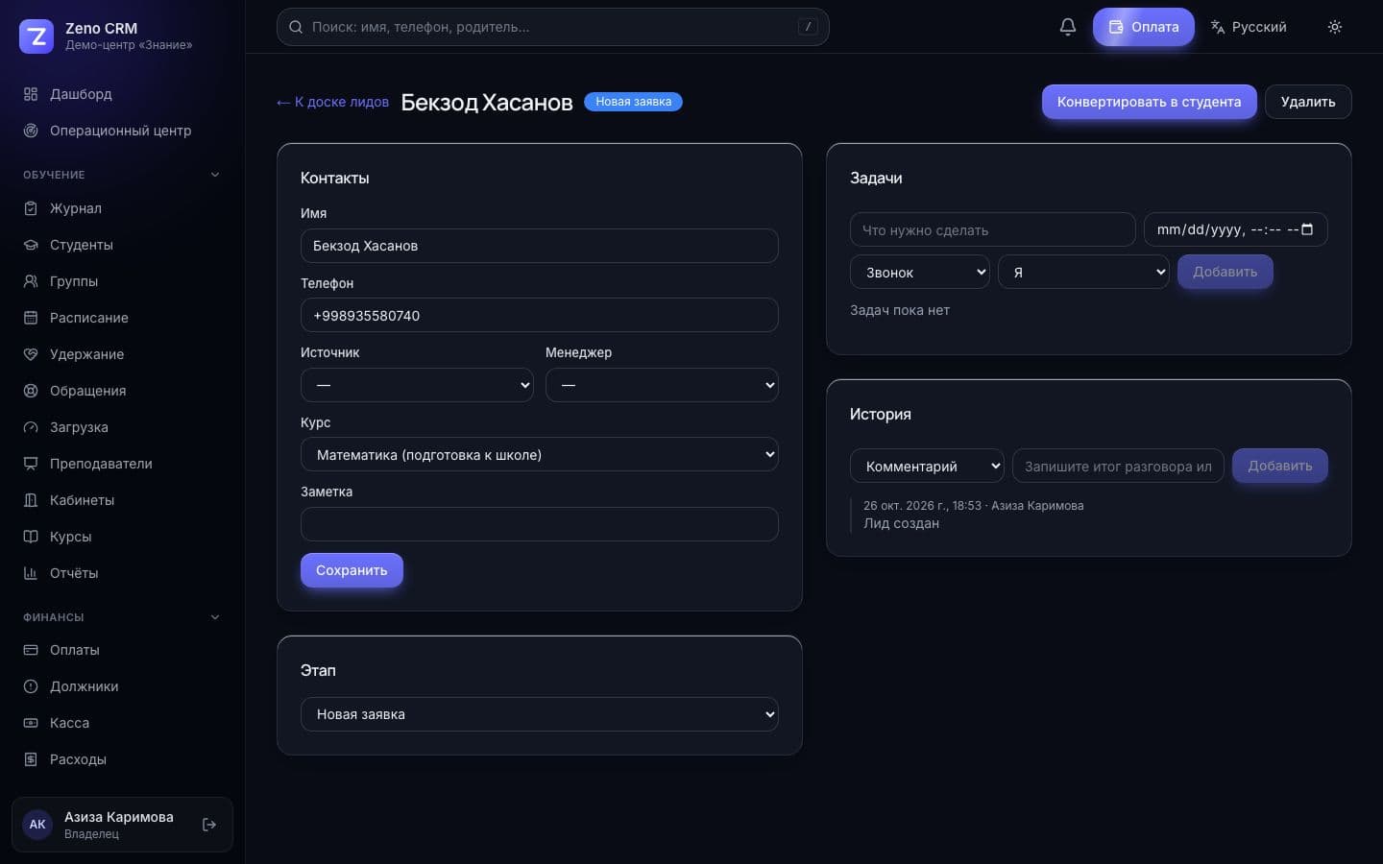Viewport: 1383px width, 864px height.
Task: Focus the Заметка input field
Action: point(540,524)
